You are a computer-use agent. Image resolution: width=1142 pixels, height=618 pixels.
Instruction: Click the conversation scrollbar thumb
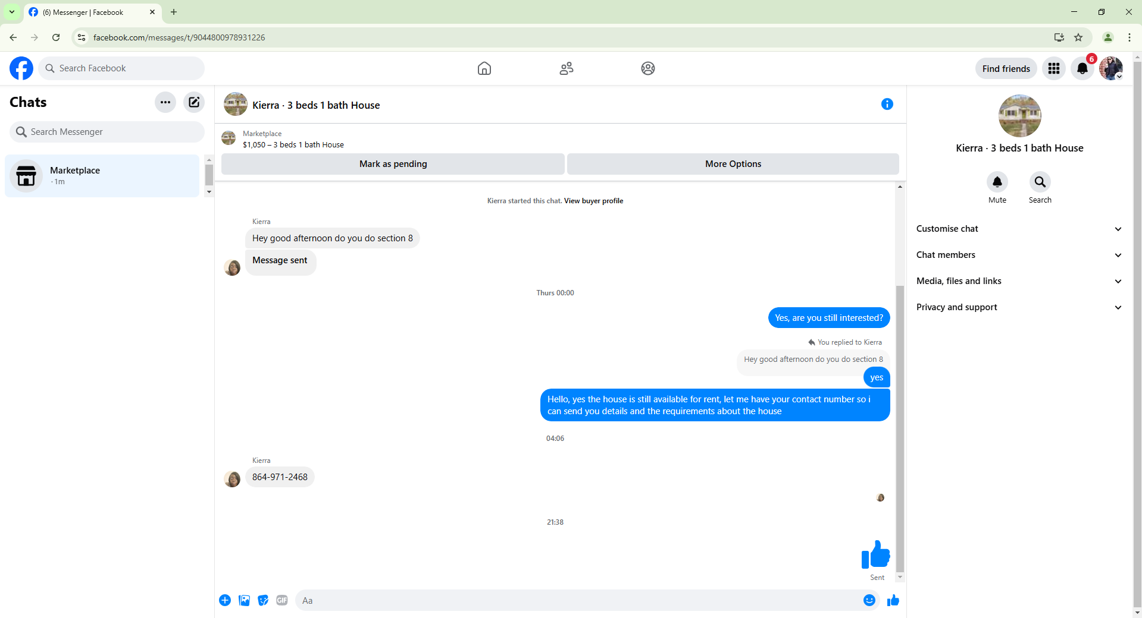click(x=900, y=428)
